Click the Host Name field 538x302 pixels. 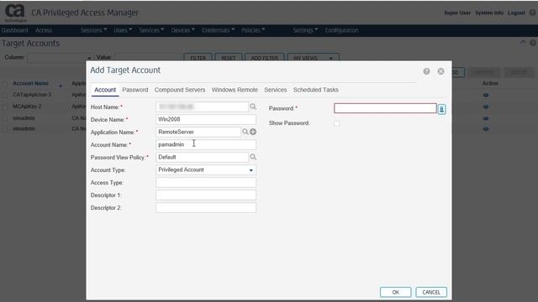[202, 107]
